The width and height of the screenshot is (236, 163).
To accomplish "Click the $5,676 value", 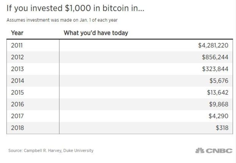I will 219,81.
